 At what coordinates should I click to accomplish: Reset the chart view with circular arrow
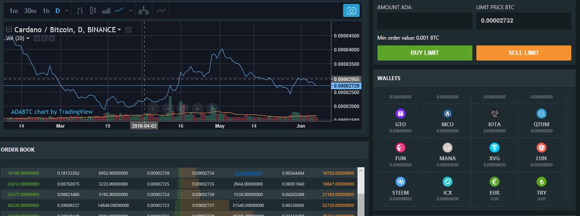183,108
